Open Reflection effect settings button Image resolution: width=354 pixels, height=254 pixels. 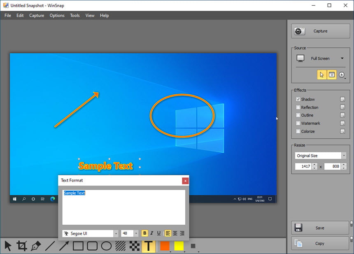(x=342, y=107)
